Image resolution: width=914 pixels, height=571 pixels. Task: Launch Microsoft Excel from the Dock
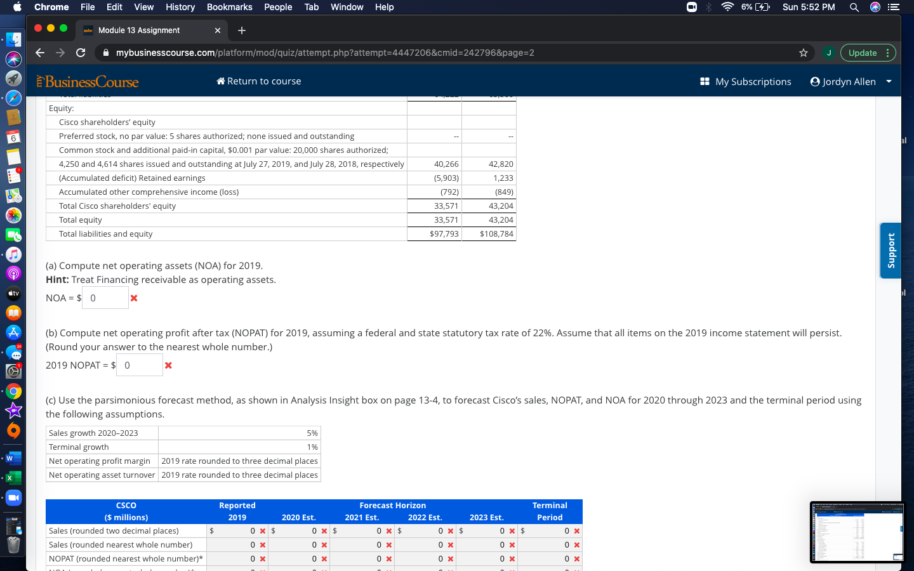pos(13,478)
